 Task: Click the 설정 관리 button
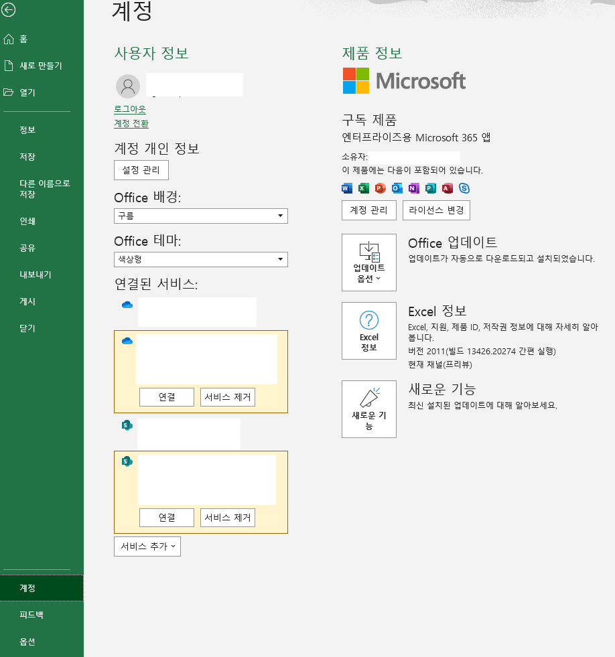141,170
